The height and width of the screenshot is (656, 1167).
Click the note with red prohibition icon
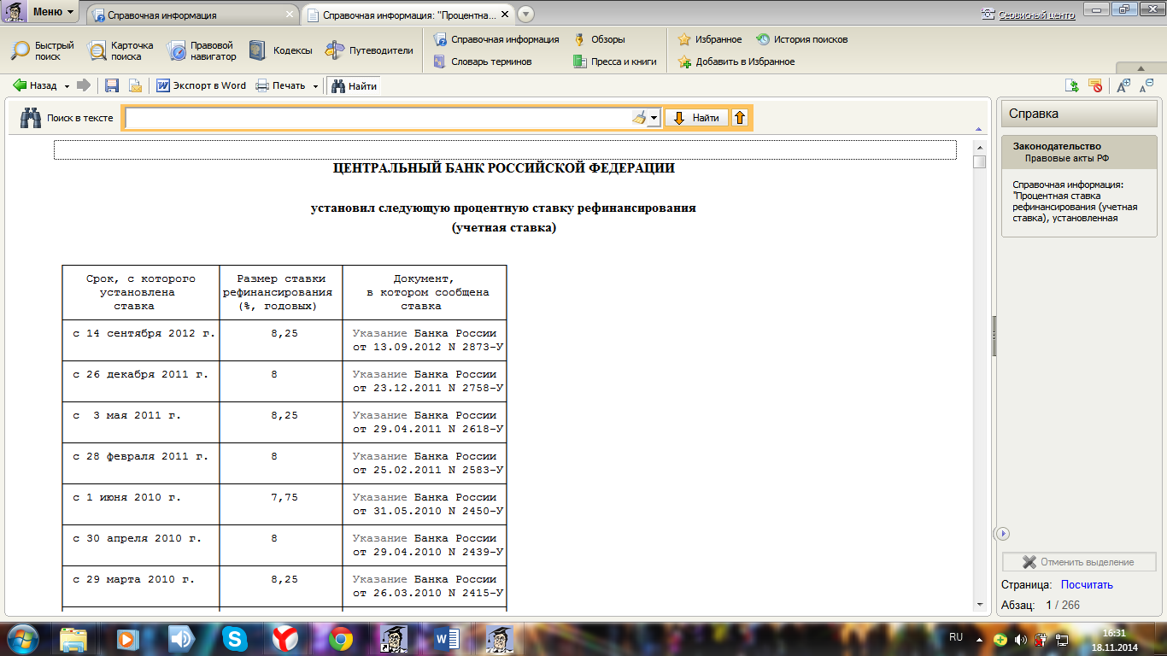click(1094, 85)
